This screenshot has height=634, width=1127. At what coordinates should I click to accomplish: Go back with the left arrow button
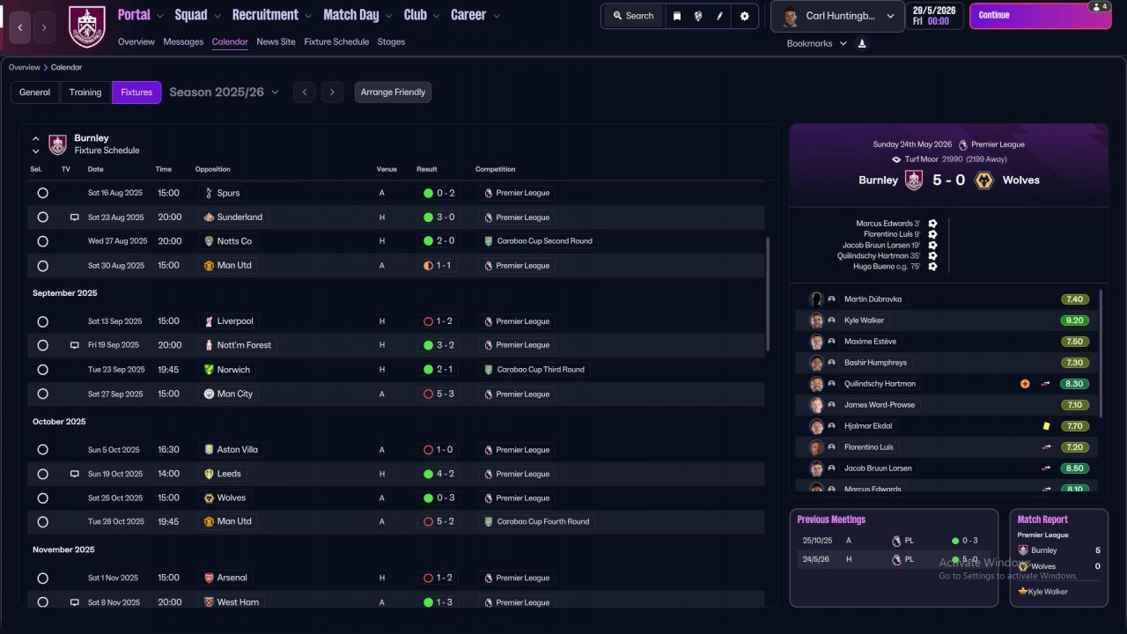coord(20,27)
